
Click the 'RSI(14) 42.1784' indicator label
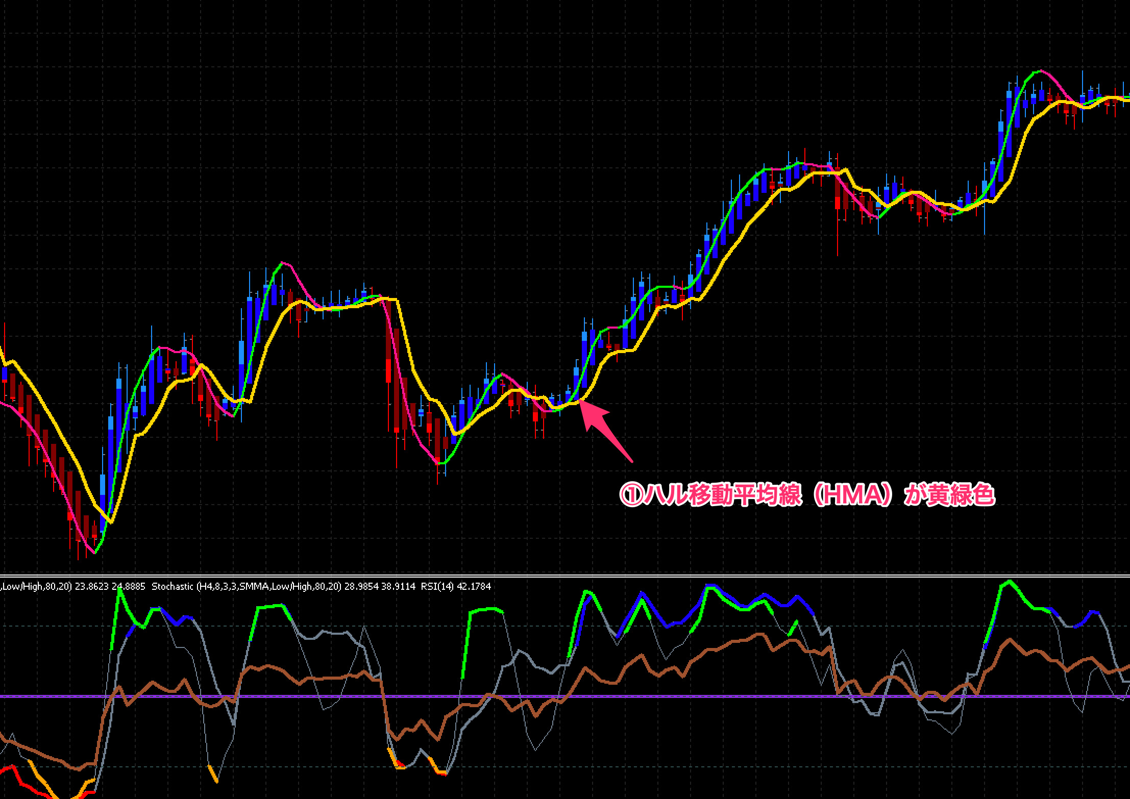[456, 587]
